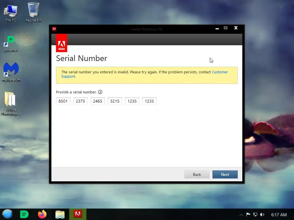This screenshot has width=294, height=220.
Task: Select the pissenter desktop shortcut
Action: (x=11, y=44)
